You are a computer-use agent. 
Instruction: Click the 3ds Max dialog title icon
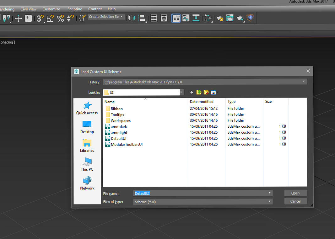[x=76, y=72]
